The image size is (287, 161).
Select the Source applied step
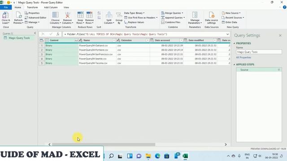point(259,70)
